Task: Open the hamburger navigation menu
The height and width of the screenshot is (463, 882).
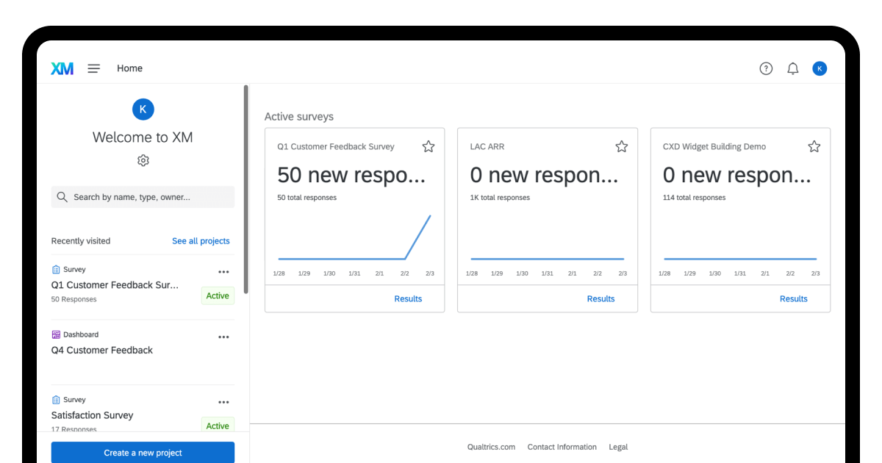Action: point(94,68)
